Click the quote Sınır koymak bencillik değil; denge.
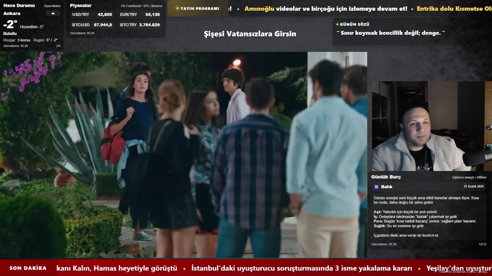The width and height of the screenshot is (492, 276). click(391, 33)
